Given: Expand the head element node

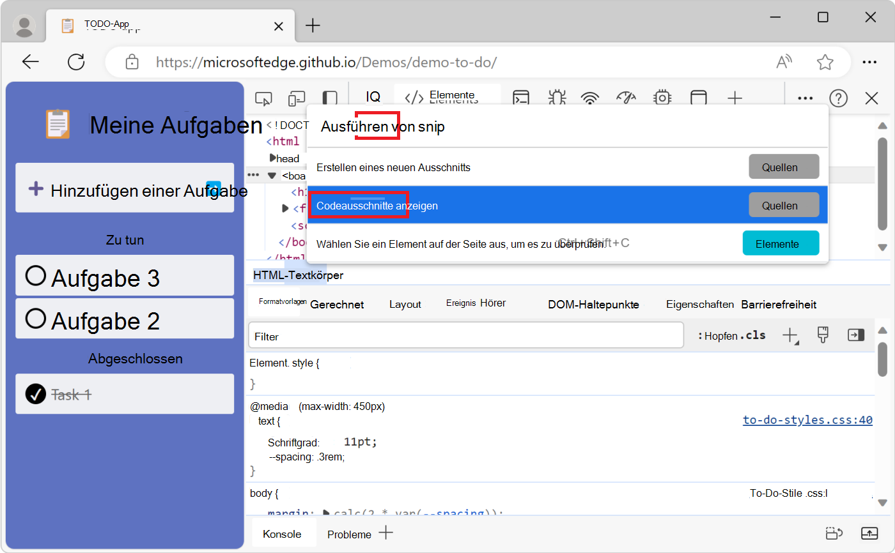Looking at the screenshot, I should [x=273, y=158].
